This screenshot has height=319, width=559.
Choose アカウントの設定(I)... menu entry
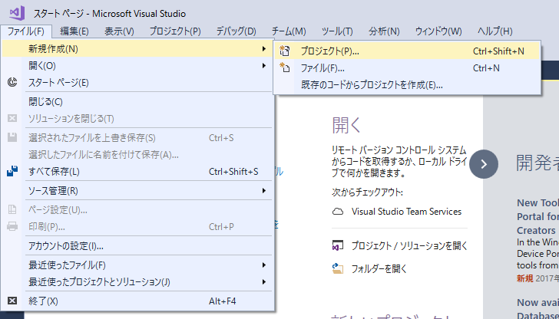[x=137, y=245]
